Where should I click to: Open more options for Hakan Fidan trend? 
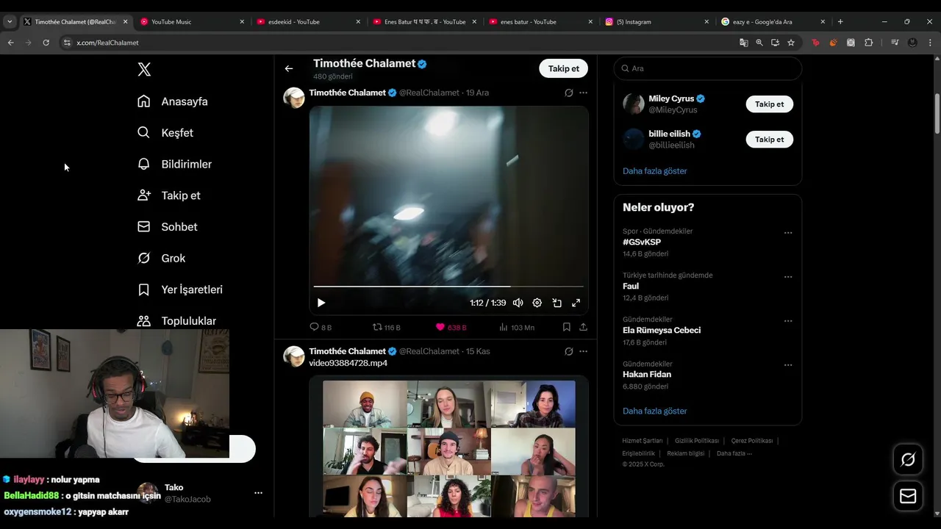[788, 365]
